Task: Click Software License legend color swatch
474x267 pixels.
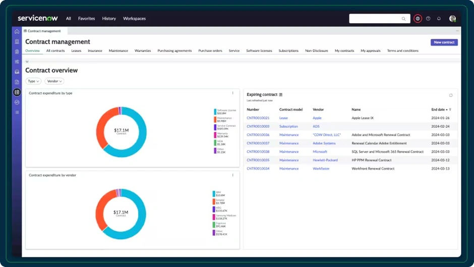Action: pyautogui.click(x=215, y=112)
